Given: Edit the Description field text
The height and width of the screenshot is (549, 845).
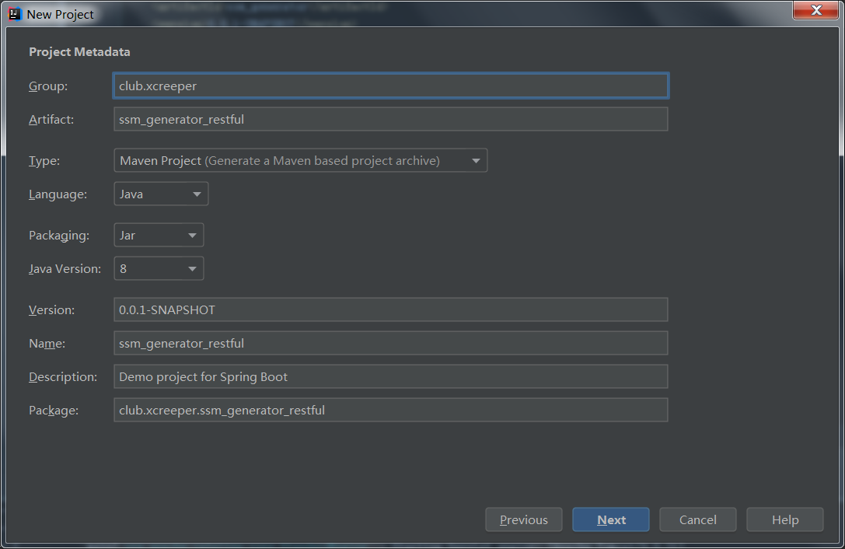Looking at the screenshot, I should pyautogui.click(x=391, y=377).
